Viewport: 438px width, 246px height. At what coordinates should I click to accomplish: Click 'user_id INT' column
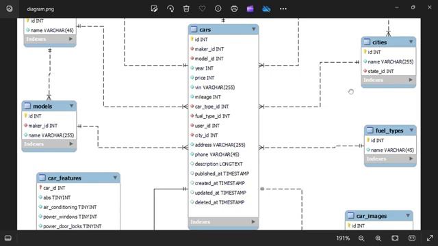click(207, 126)
